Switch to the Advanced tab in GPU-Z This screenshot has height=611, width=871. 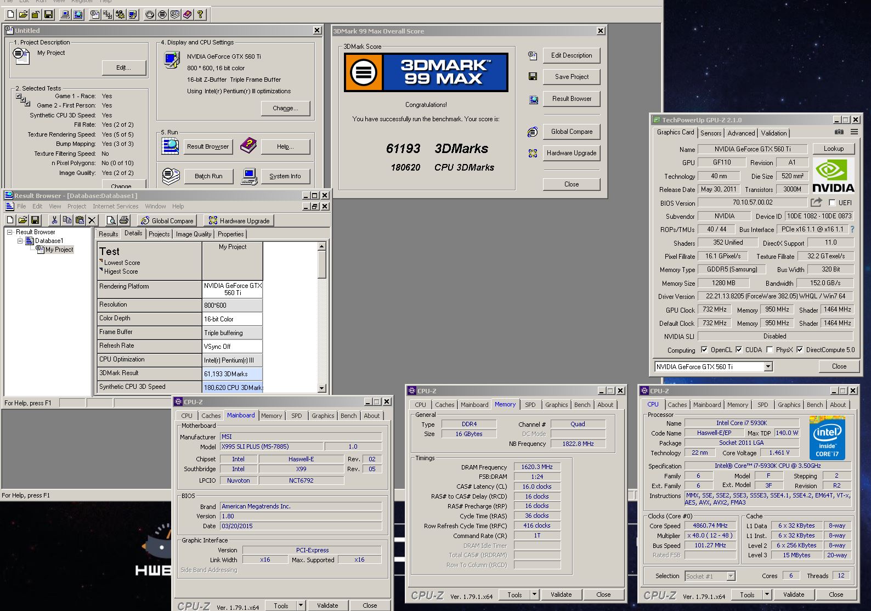coord(741,133)
